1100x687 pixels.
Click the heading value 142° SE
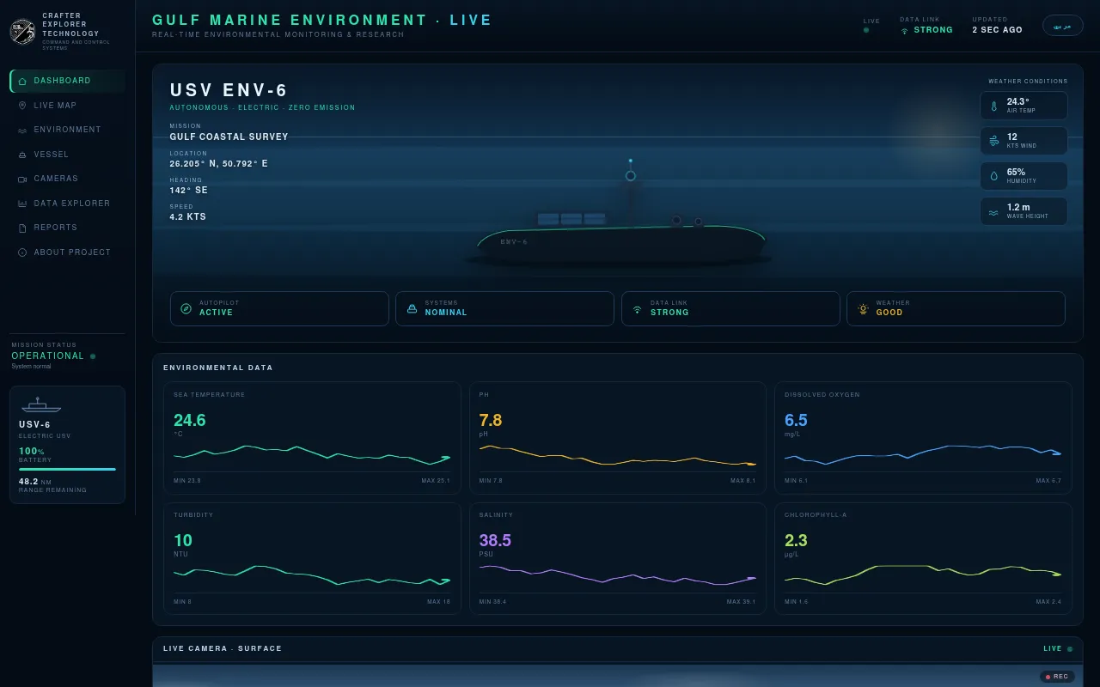pyautogui.click(x=188, y=191)
